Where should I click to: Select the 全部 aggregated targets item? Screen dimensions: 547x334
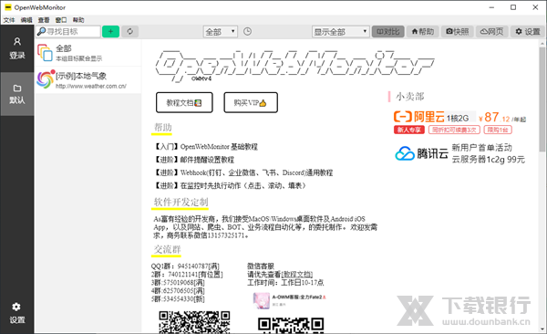88,52
